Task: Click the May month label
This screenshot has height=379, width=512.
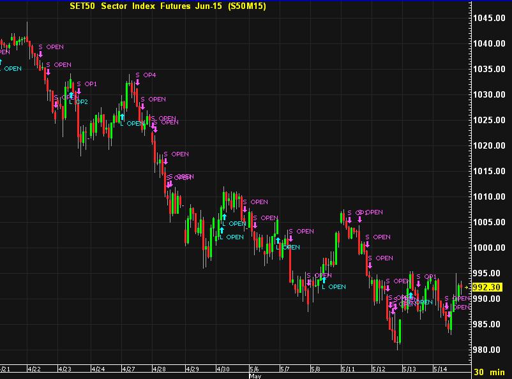Action: coord(255,376)
